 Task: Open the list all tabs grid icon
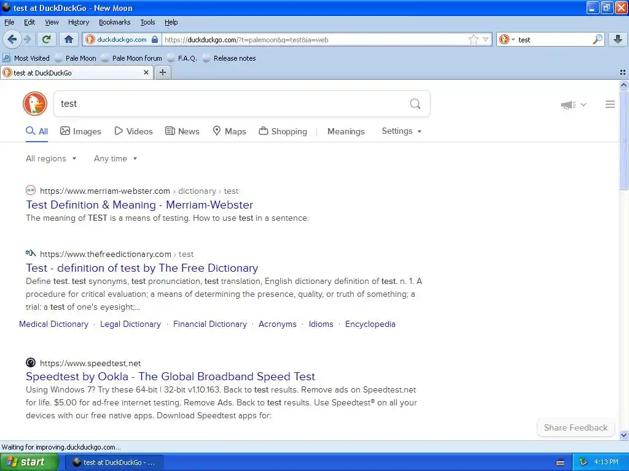pos(623,72)
